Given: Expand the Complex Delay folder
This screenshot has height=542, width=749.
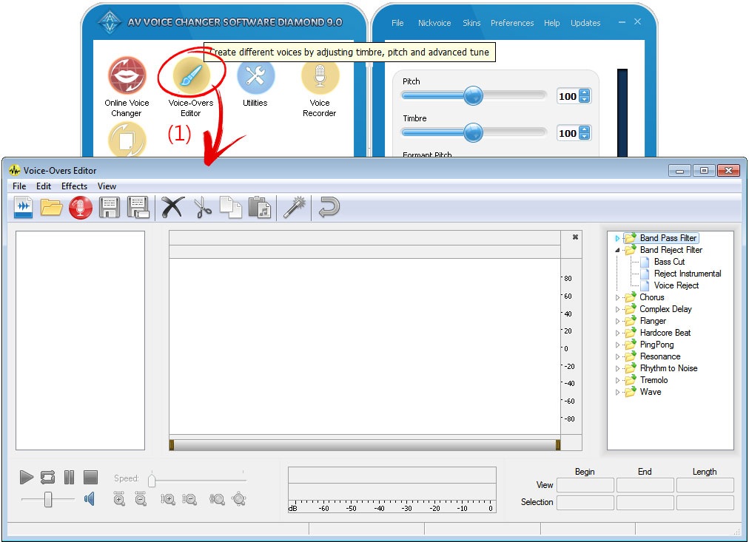Looking at the screenshot, I should click(617, 309).
